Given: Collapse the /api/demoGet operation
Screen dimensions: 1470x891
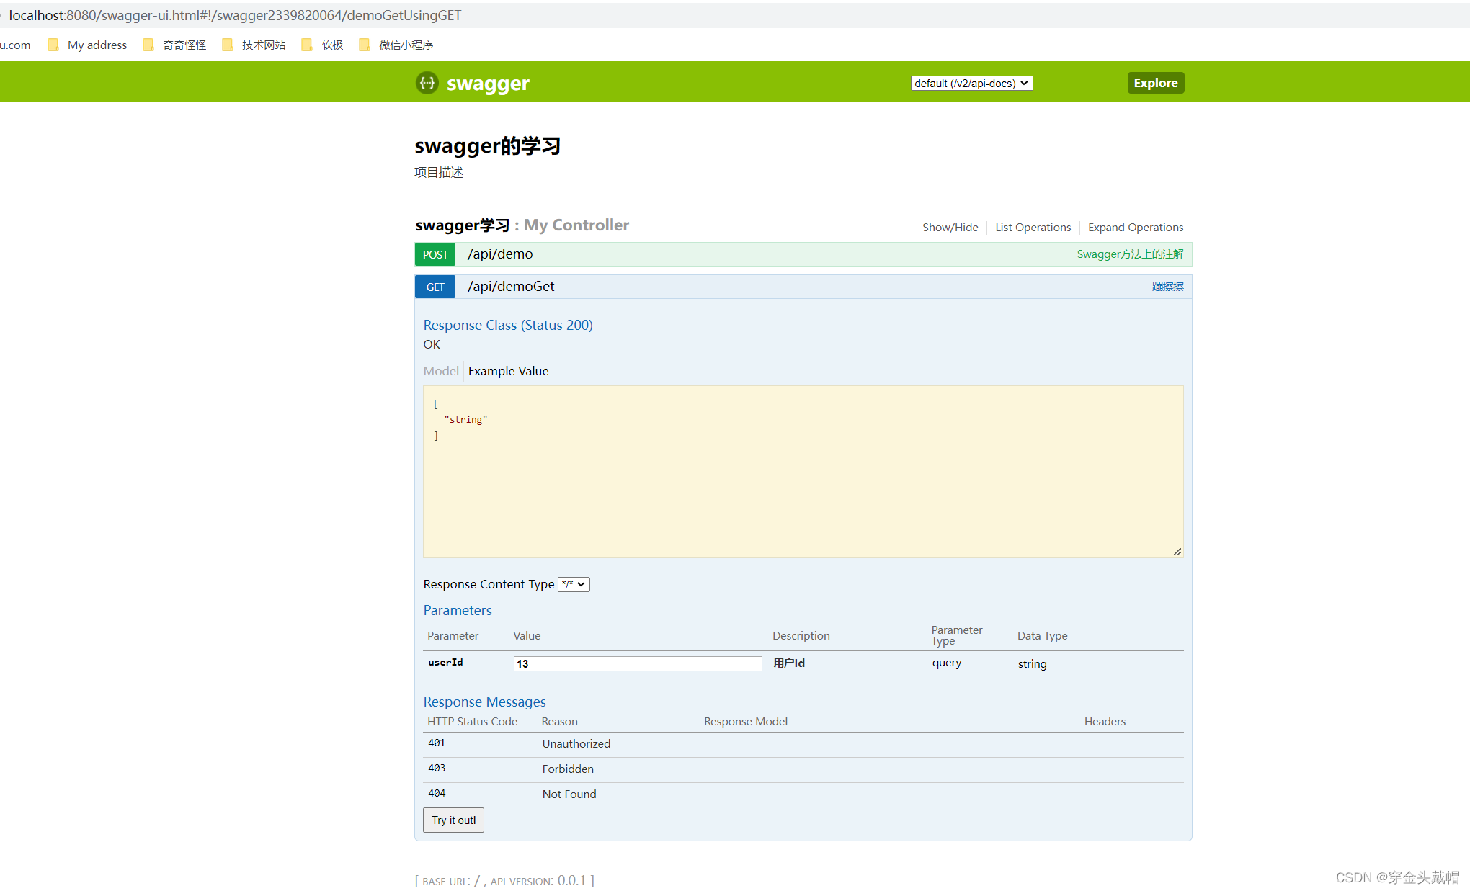Looking at the screenshot, I should (510, 286).
